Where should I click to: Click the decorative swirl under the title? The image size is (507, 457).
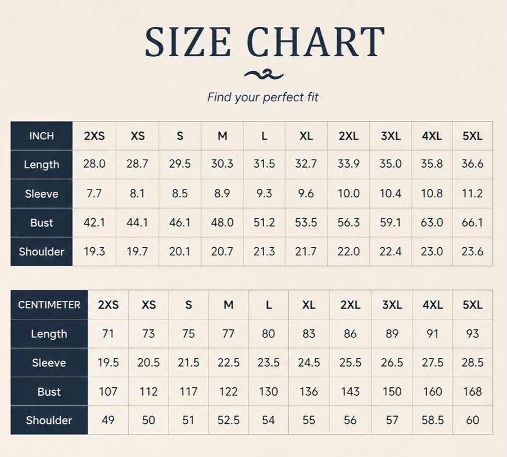264,75
